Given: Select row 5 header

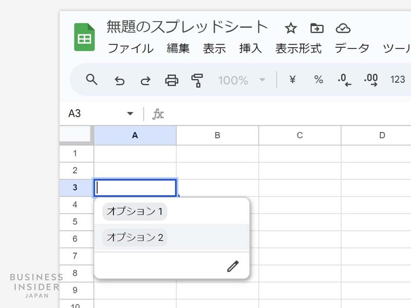Looking at the screenshot, I should (x=76, y=222).
